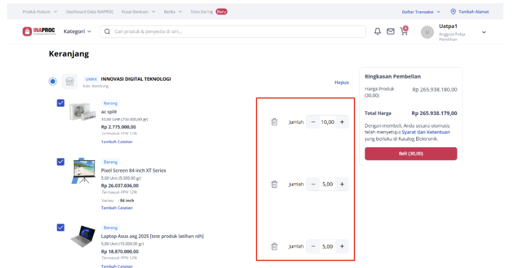This screenshot has height=268, width=526.
Task: Delete Laptop Asus item via trash icon
Action: pyautogui.click(x=274, y=247)
